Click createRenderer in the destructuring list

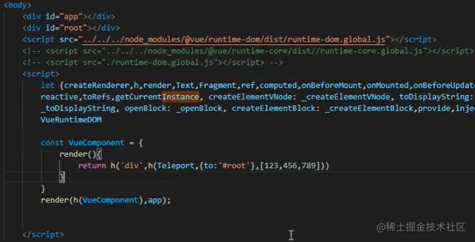(97, 85)
